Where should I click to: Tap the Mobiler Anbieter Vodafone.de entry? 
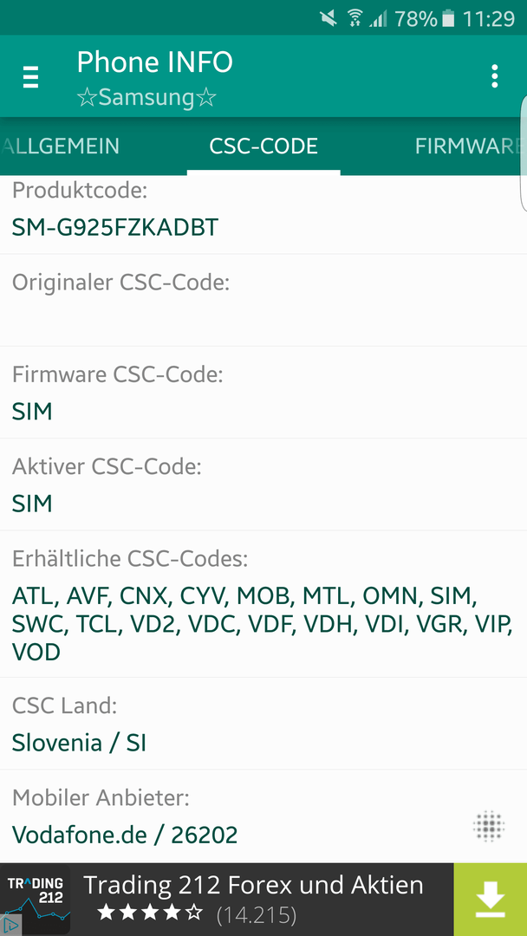263,816
